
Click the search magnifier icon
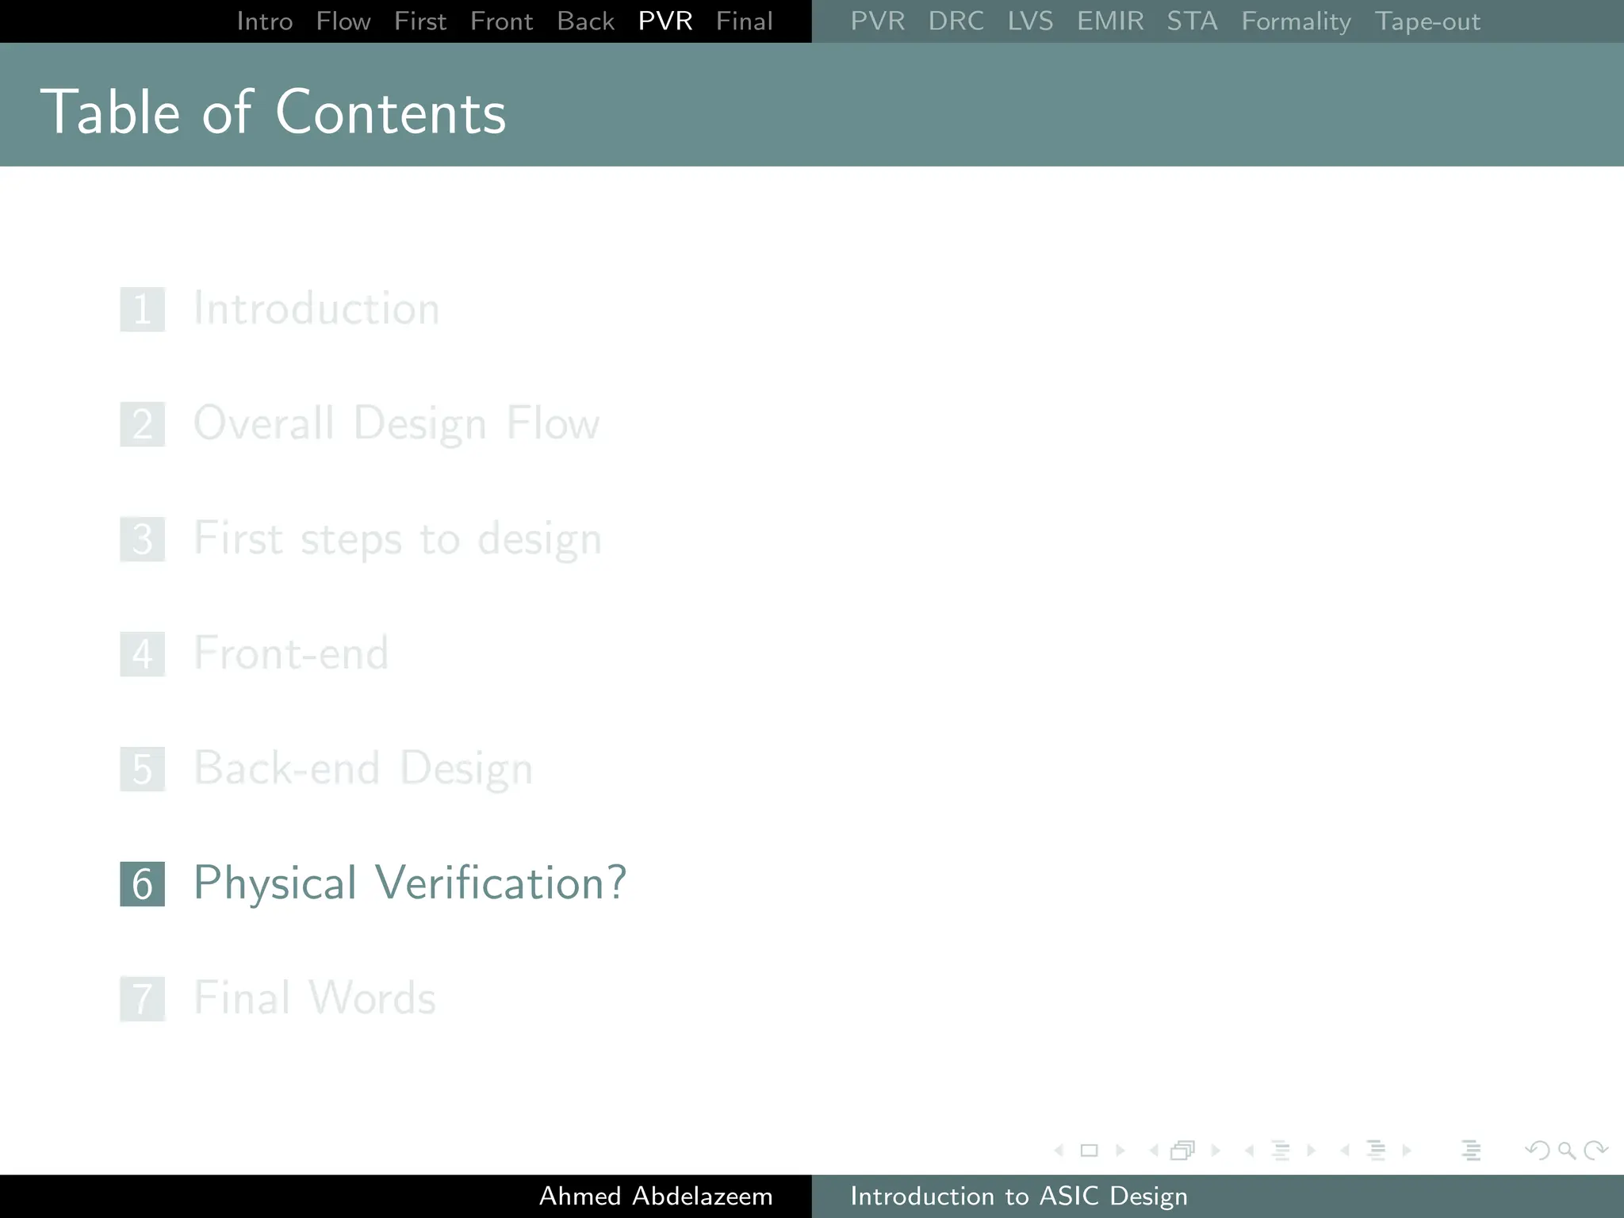[x=1567, y=1150]
